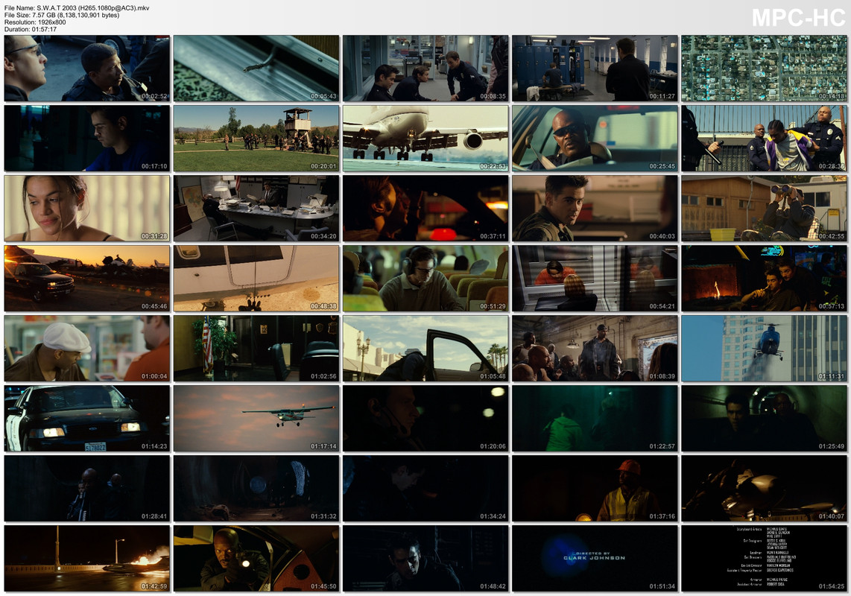This screenshot has width=851, height=596.
Task: Select the white cap frame at 01:00:04
Action: click(x=87, y=349)
